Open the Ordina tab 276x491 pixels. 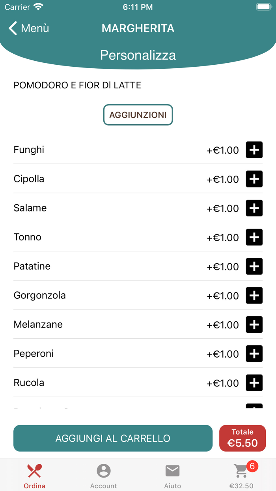[x=35, y=475]
